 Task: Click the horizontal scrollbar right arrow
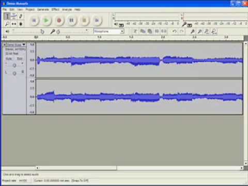[x=241, y=168]
